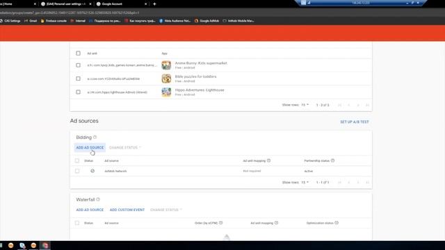Show bidding Ad unit mapping help icon
Screen dimensions: 445x250
coord(268,160)
